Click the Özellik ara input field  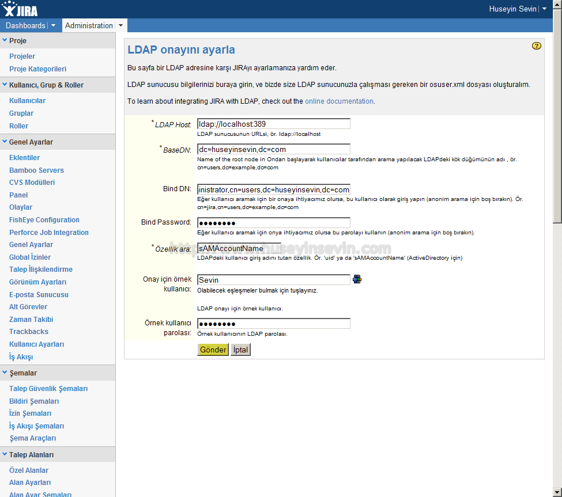[x=239, y=248]
